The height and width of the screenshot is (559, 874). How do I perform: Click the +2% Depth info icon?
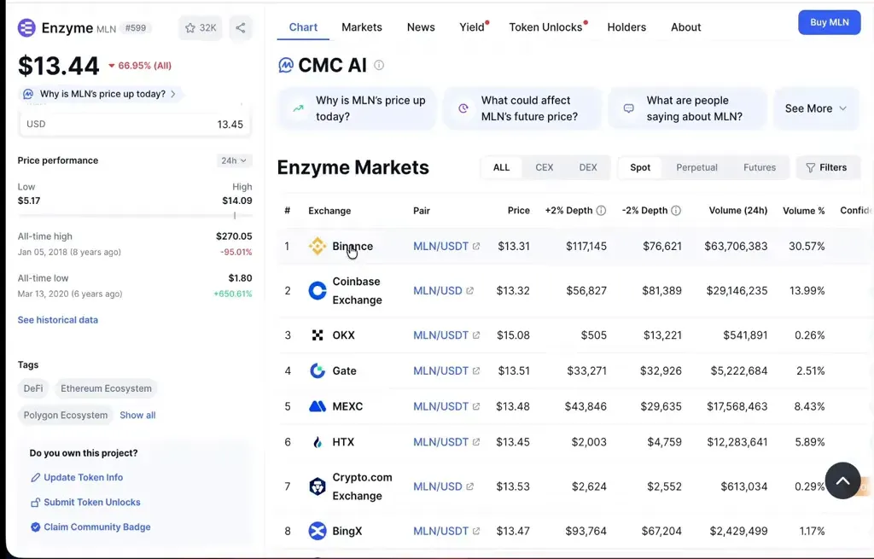coord(601,211)
